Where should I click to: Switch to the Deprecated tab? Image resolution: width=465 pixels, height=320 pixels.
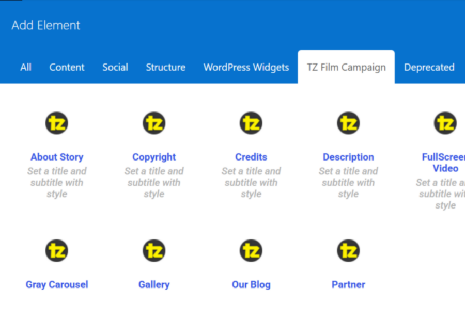point(429,67)
